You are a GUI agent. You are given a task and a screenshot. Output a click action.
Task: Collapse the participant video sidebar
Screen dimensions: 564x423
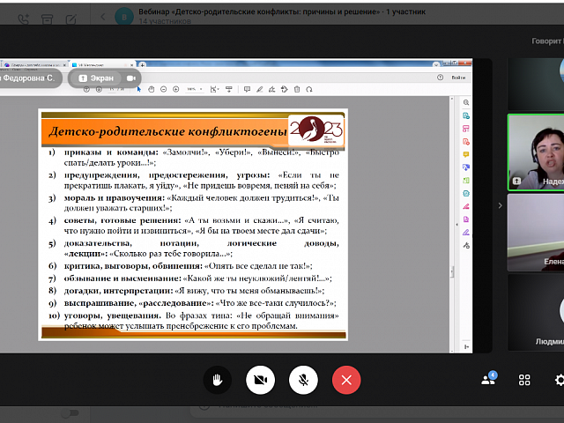pos(500,205)
